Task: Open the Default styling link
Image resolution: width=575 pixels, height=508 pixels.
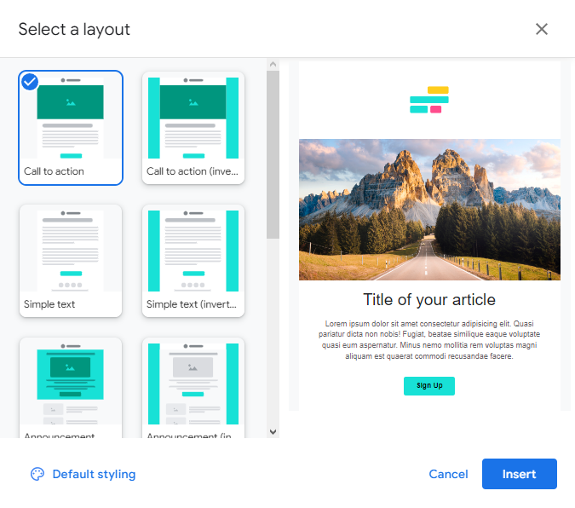Action: [94, 474]
